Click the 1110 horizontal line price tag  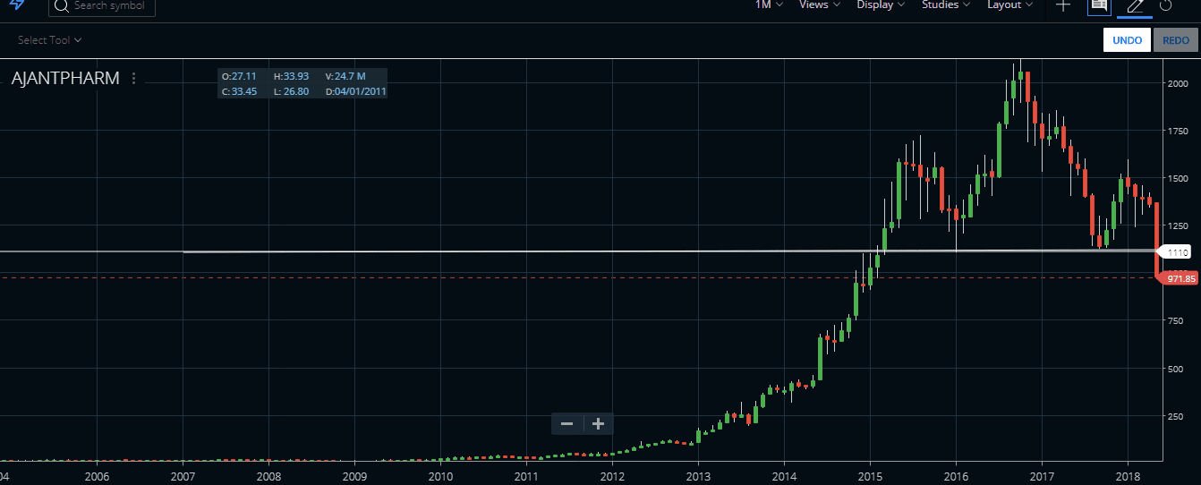(1176, 253)
